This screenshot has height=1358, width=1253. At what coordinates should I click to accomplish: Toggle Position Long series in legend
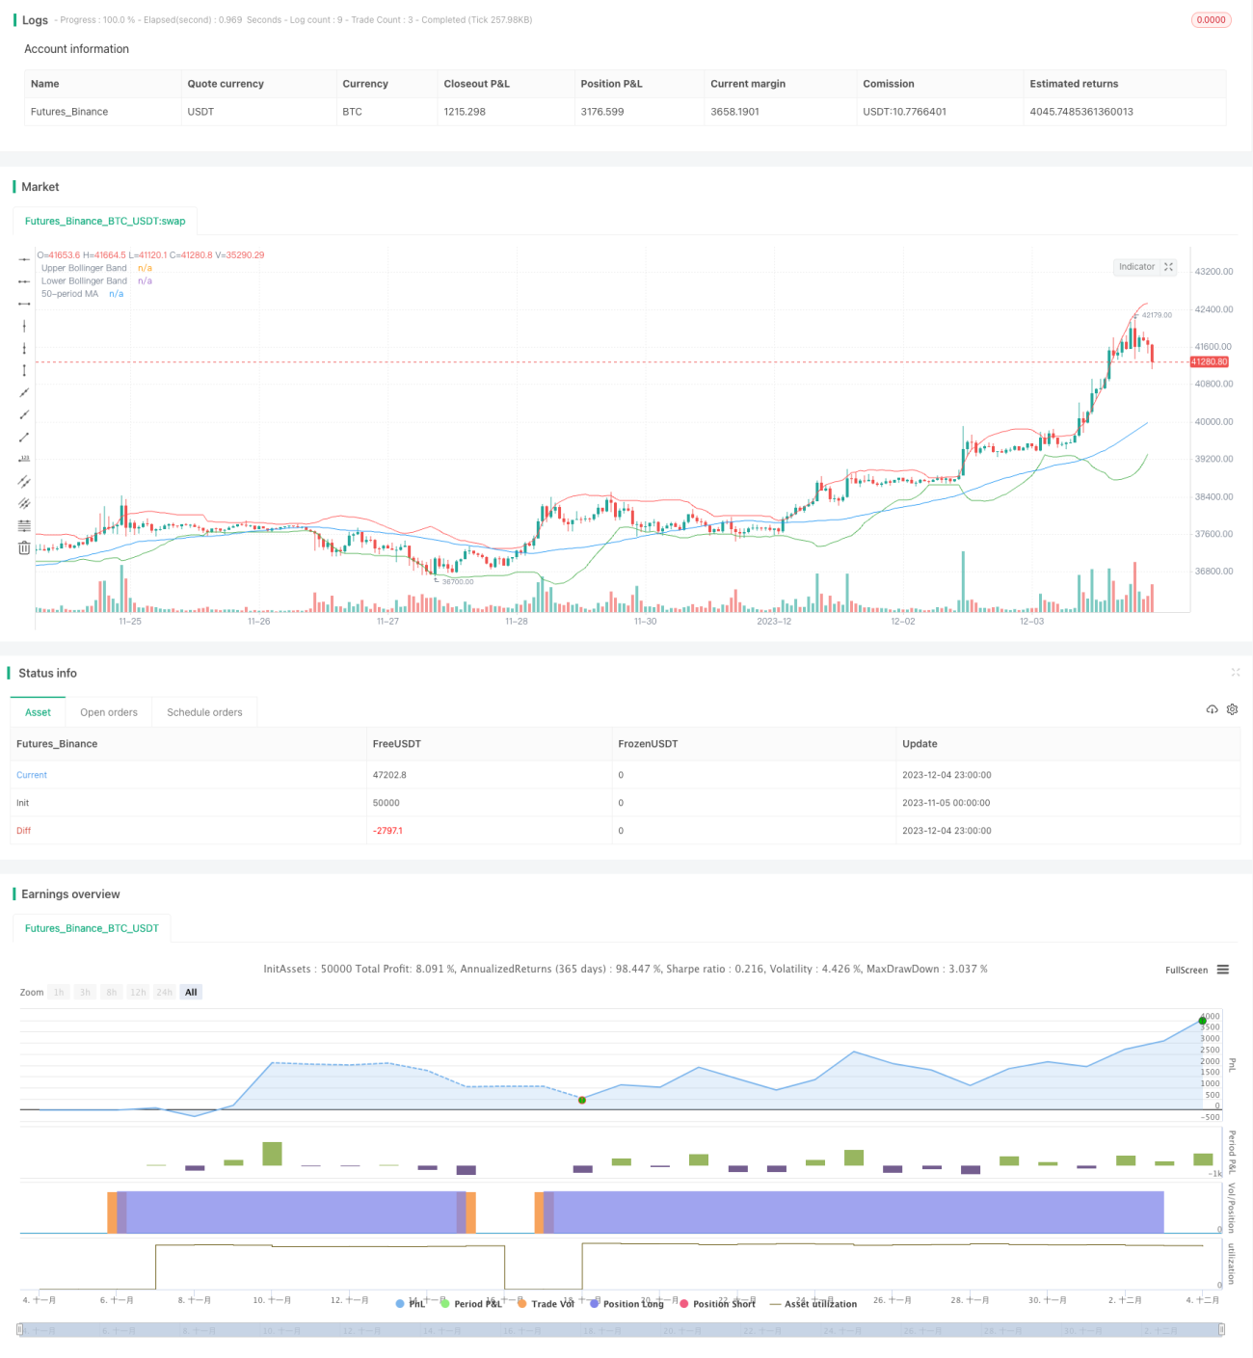point(626,1304)
